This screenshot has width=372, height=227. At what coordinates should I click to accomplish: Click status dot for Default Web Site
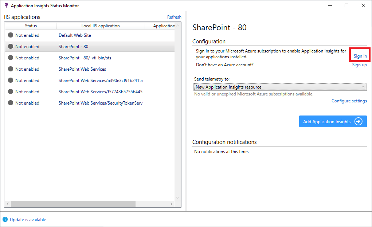click(11, 35)
